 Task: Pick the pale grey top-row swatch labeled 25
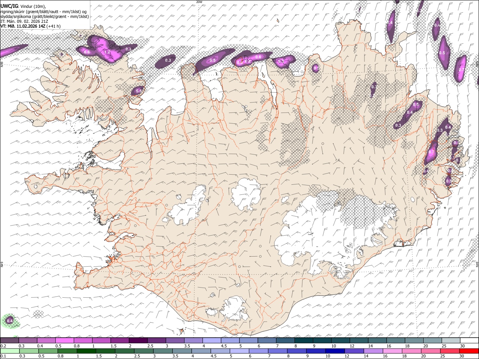[x=451, y=340]
